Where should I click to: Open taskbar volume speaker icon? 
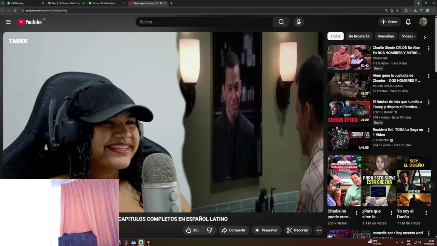[x=420, y=243]
